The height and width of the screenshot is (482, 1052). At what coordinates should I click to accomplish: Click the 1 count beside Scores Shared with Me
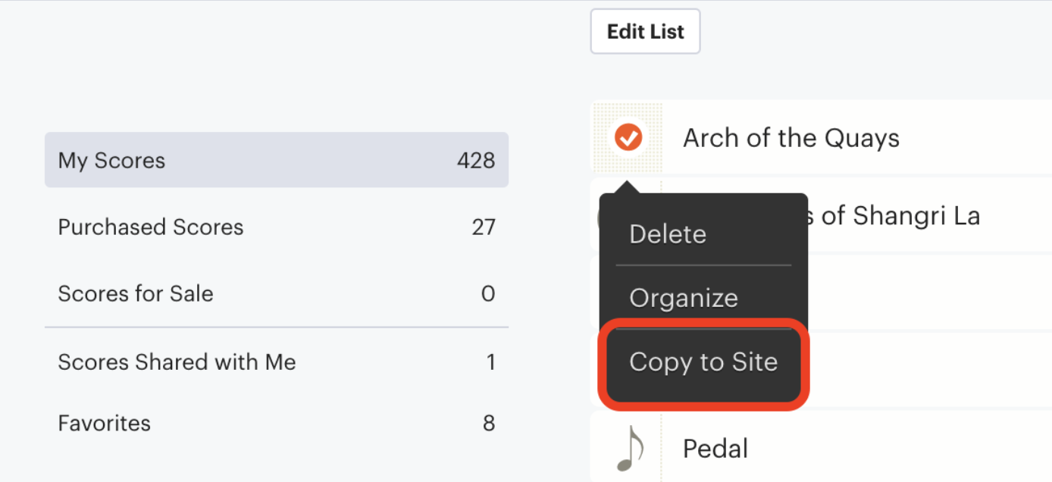point(490,362)
